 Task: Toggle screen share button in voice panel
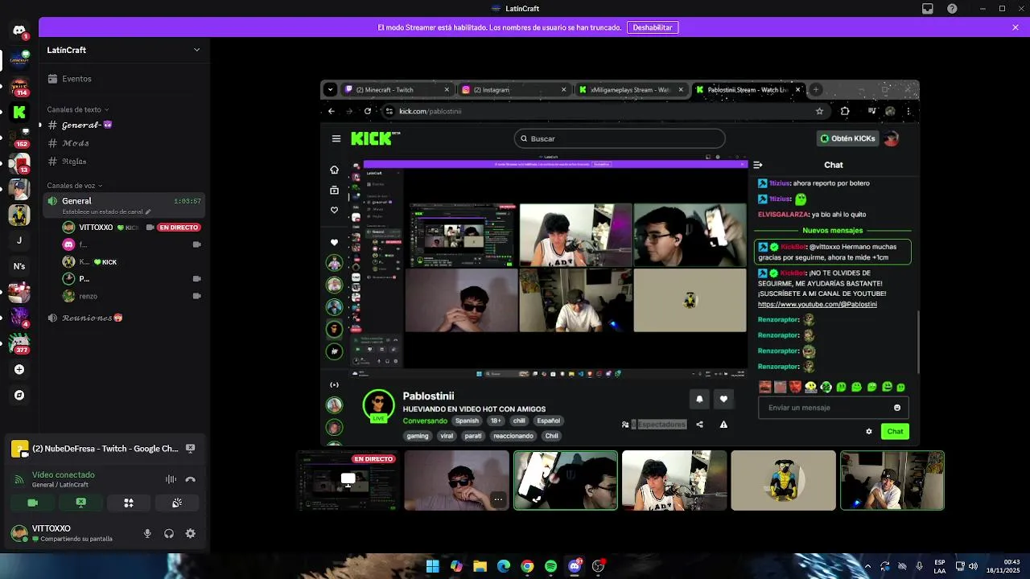[80, 503]
